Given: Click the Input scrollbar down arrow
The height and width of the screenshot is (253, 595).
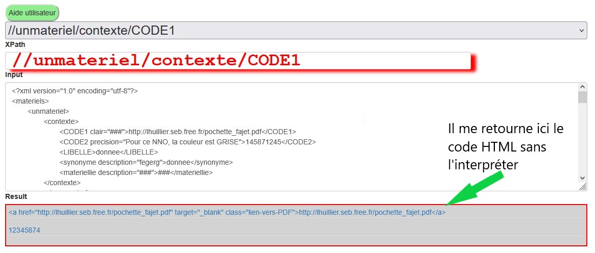Looking at the screenshot, I should 582,177.
